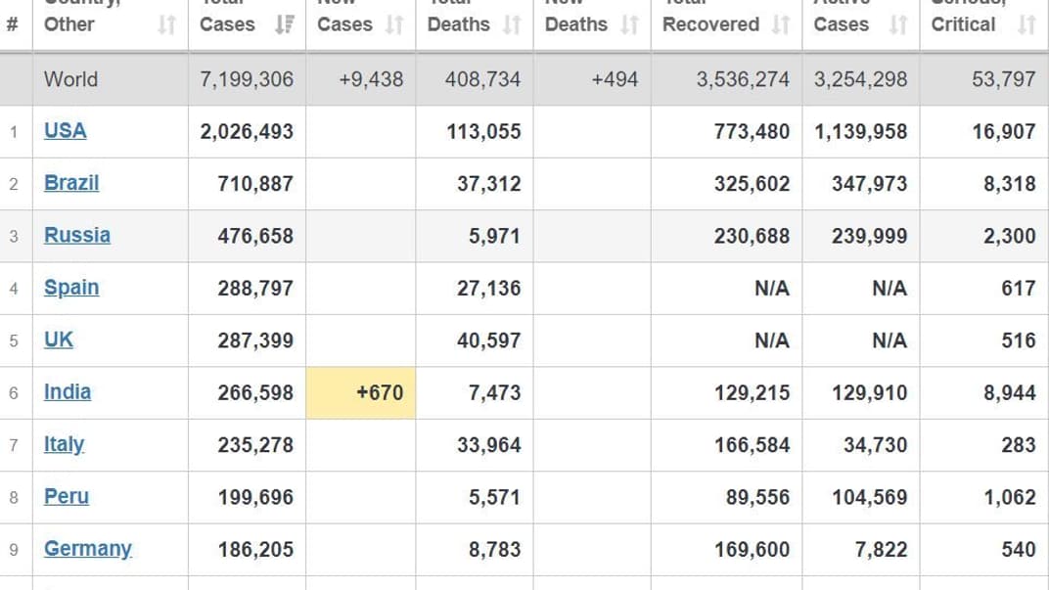The image size is (1049, 590).
Task: Click India's yellow highlighted +670 new cases cell
Action: (361, 393)
